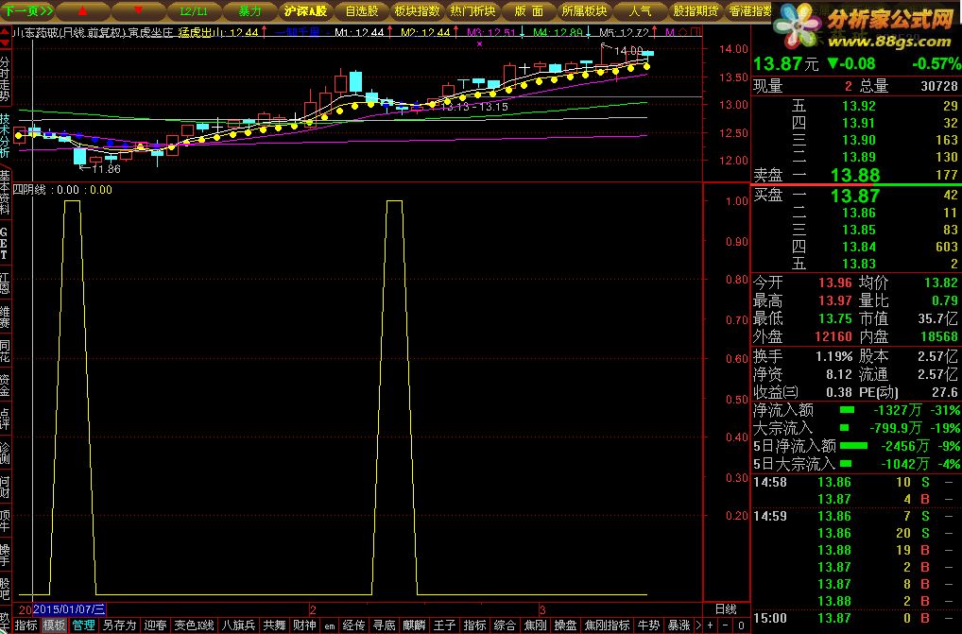
Task: Select 分时走势 side tab
Action: pos(5,79)
